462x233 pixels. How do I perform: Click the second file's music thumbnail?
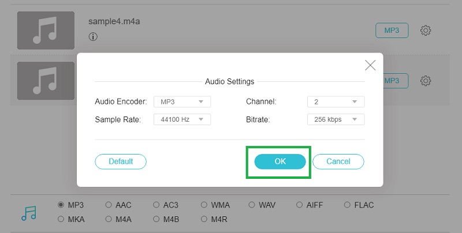click(46, 81)
